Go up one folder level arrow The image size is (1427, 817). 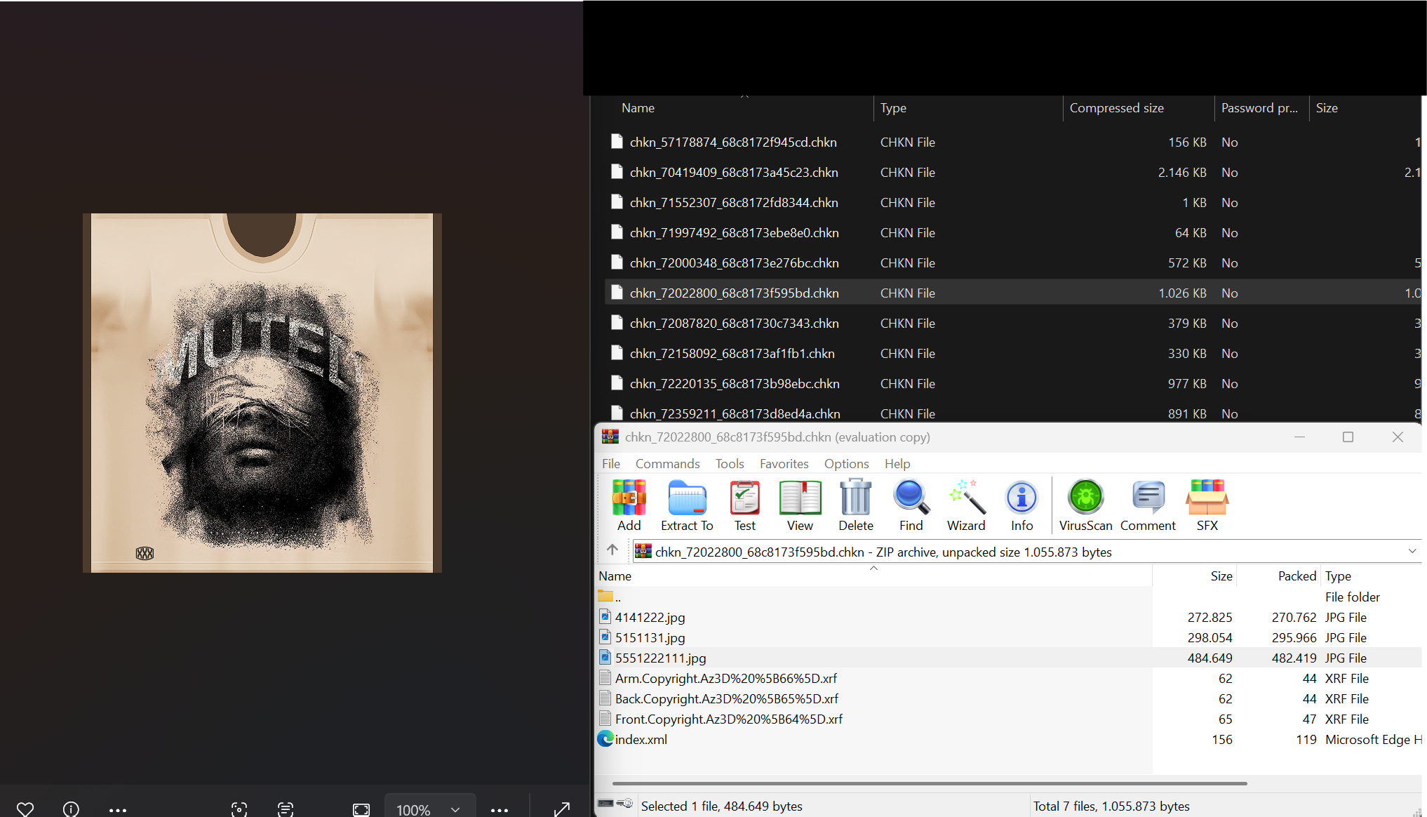[x=612, y=550]
